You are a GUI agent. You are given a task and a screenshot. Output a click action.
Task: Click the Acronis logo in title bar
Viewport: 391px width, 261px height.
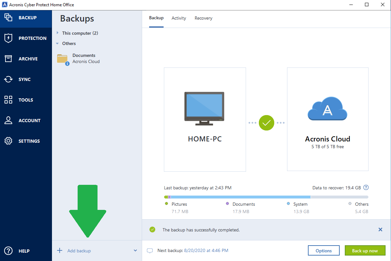(x=4, y=4)
